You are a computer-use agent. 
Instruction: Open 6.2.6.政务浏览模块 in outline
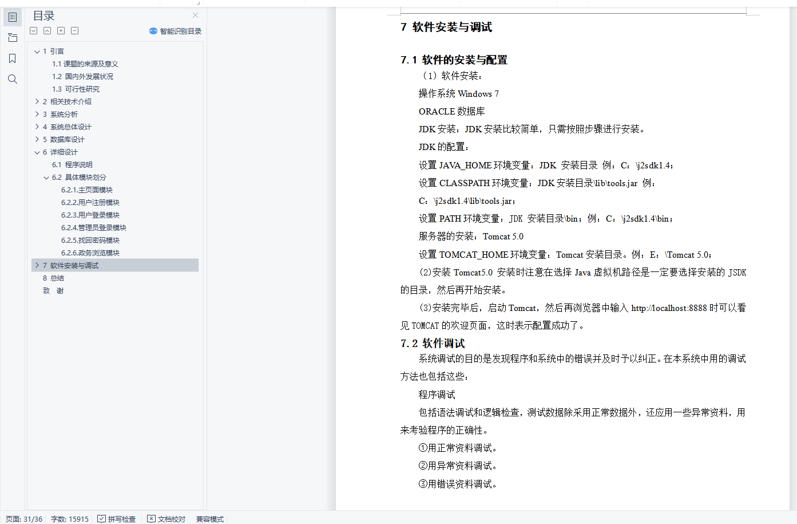pos(90,253)
